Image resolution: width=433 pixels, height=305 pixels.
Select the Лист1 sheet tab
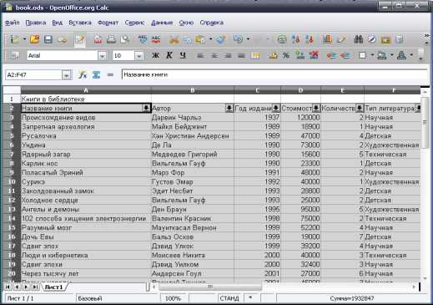53,287
